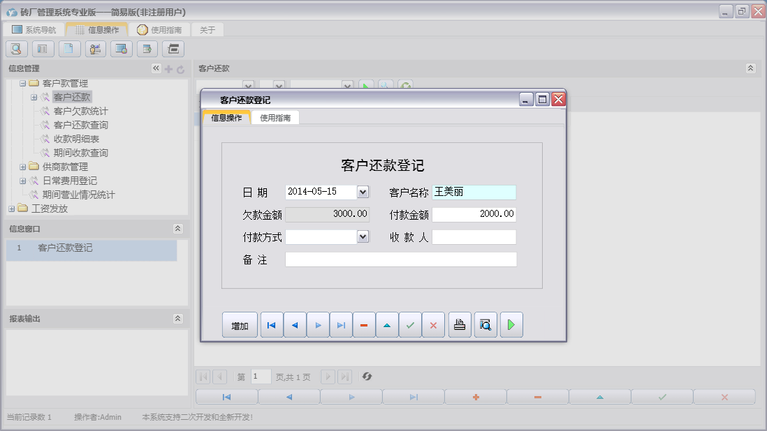This screenshot has height=431, width=767.
Task: Open the 日期 date dropdown
Action: (363, 192)
